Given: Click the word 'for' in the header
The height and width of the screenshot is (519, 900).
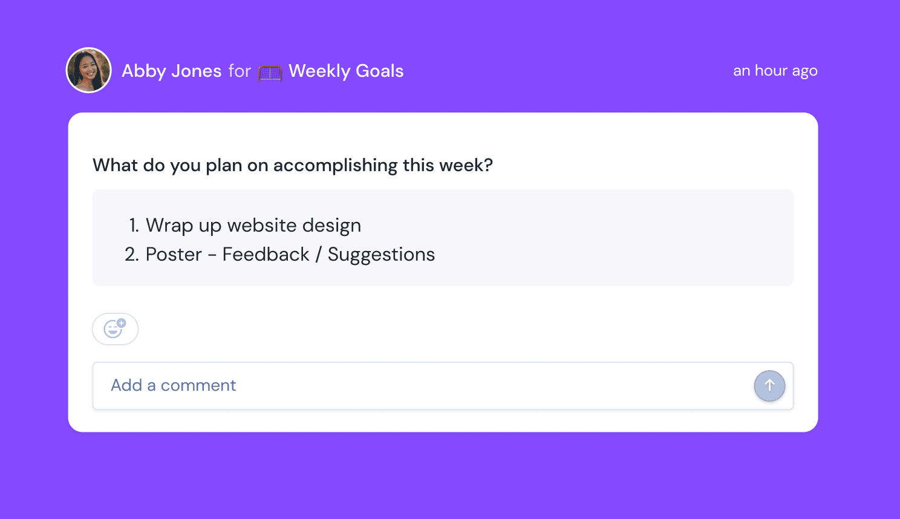Looking at the screenshot, I should (240, 71).
